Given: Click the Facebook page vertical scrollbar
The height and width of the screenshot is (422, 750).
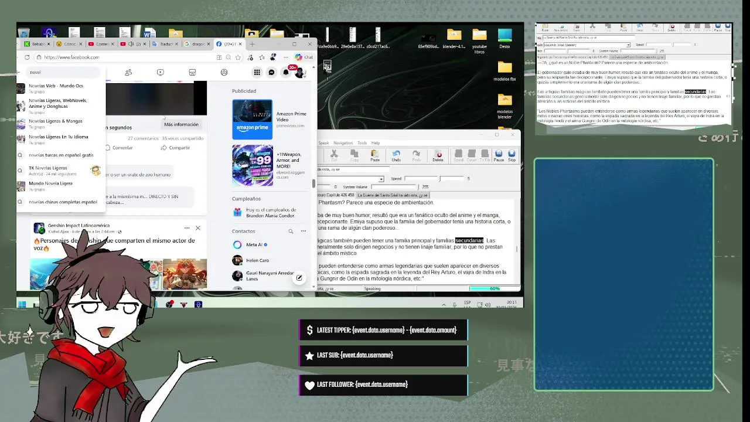Looking at the screenshot, I should [313, 183].
